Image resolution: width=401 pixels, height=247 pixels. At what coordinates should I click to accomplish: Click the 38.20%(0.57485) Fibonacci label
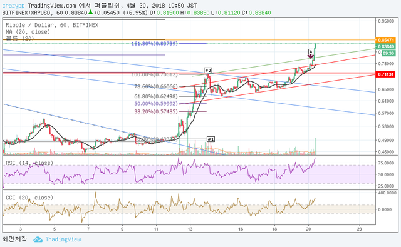click(x=156, y=111)
